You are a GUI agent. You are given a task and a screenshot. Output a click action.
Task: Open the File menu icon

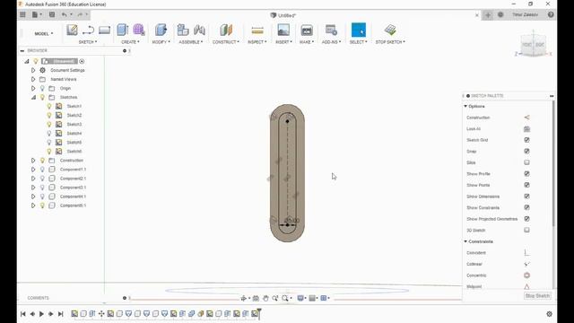(36, 14)
